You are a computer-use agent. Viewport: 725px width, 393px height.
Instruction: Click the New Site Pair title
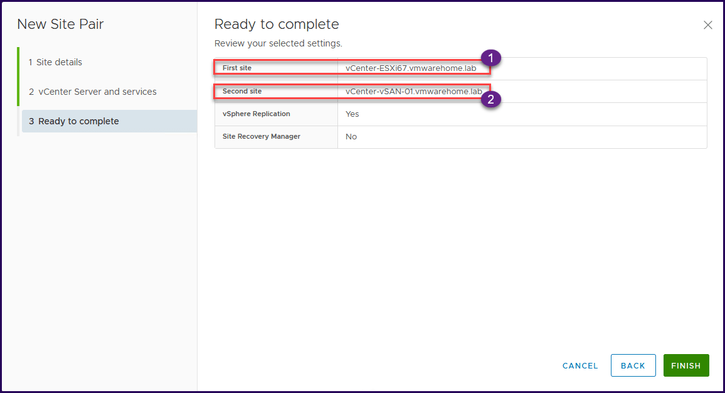pos(60,24)
